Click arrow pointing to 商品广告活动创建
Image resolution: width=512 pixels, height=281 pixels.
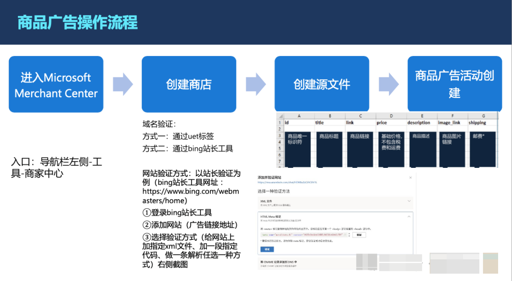click(x=389, y=84)
